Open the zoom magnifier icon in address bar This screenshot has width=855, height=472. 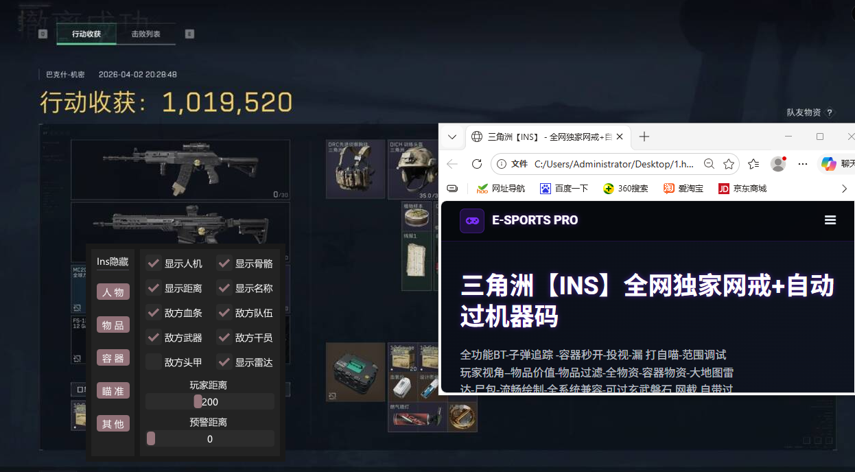tap(710, 164)
